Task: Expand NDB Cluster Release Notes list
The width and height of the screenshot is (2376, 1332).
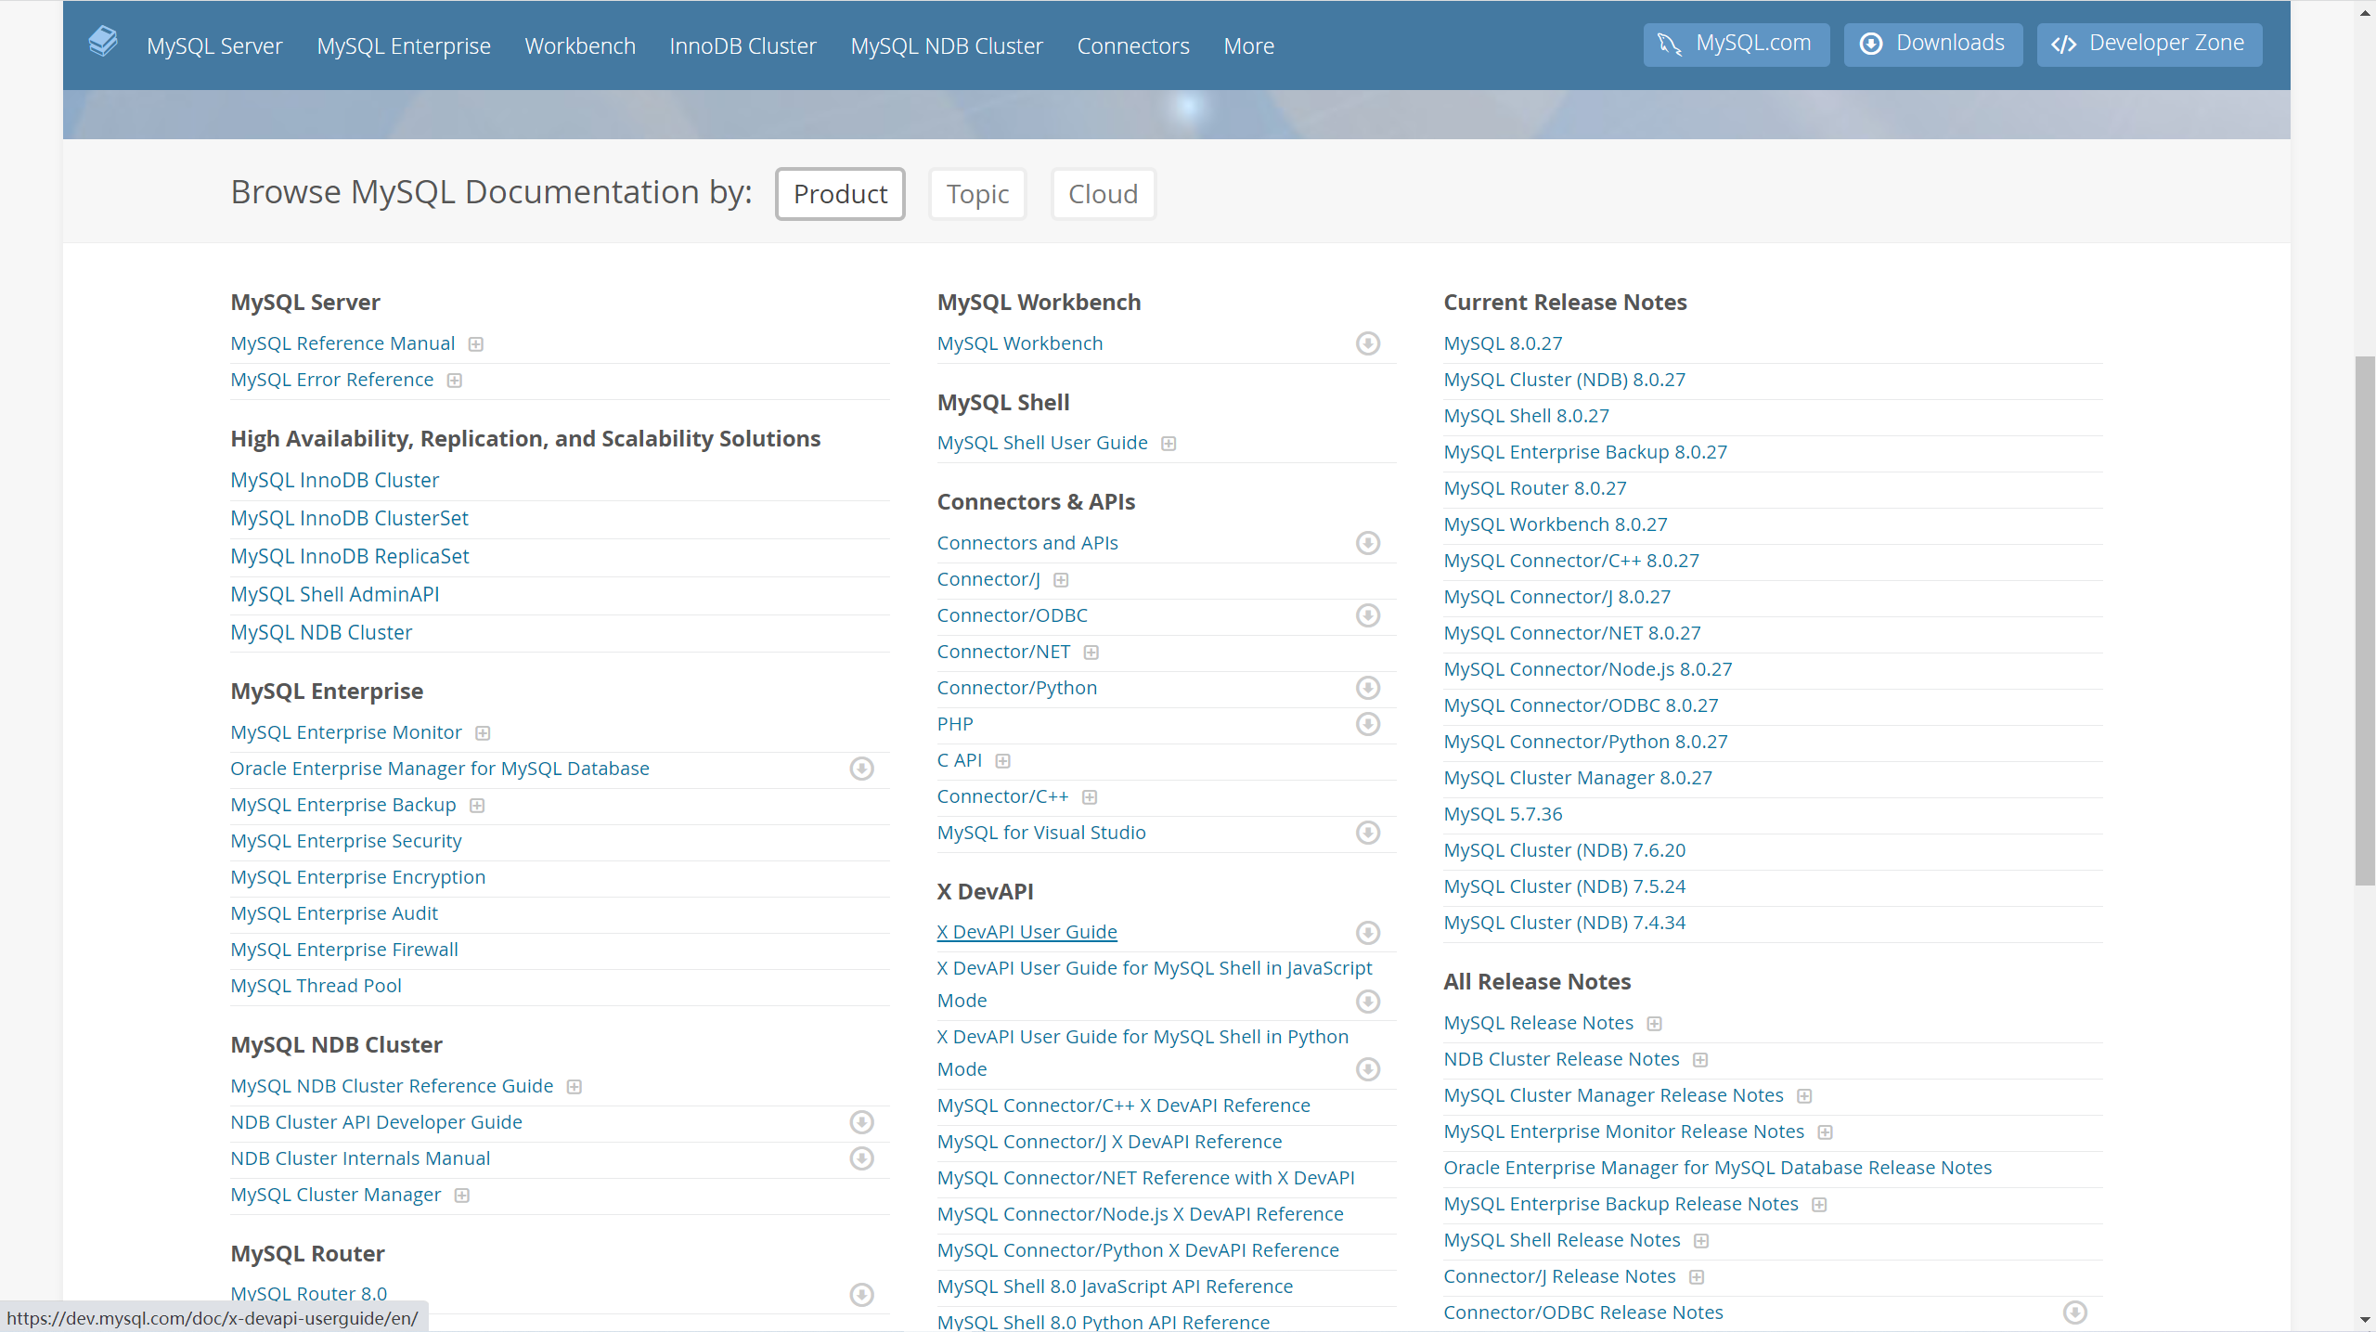Action: 1701,1060
